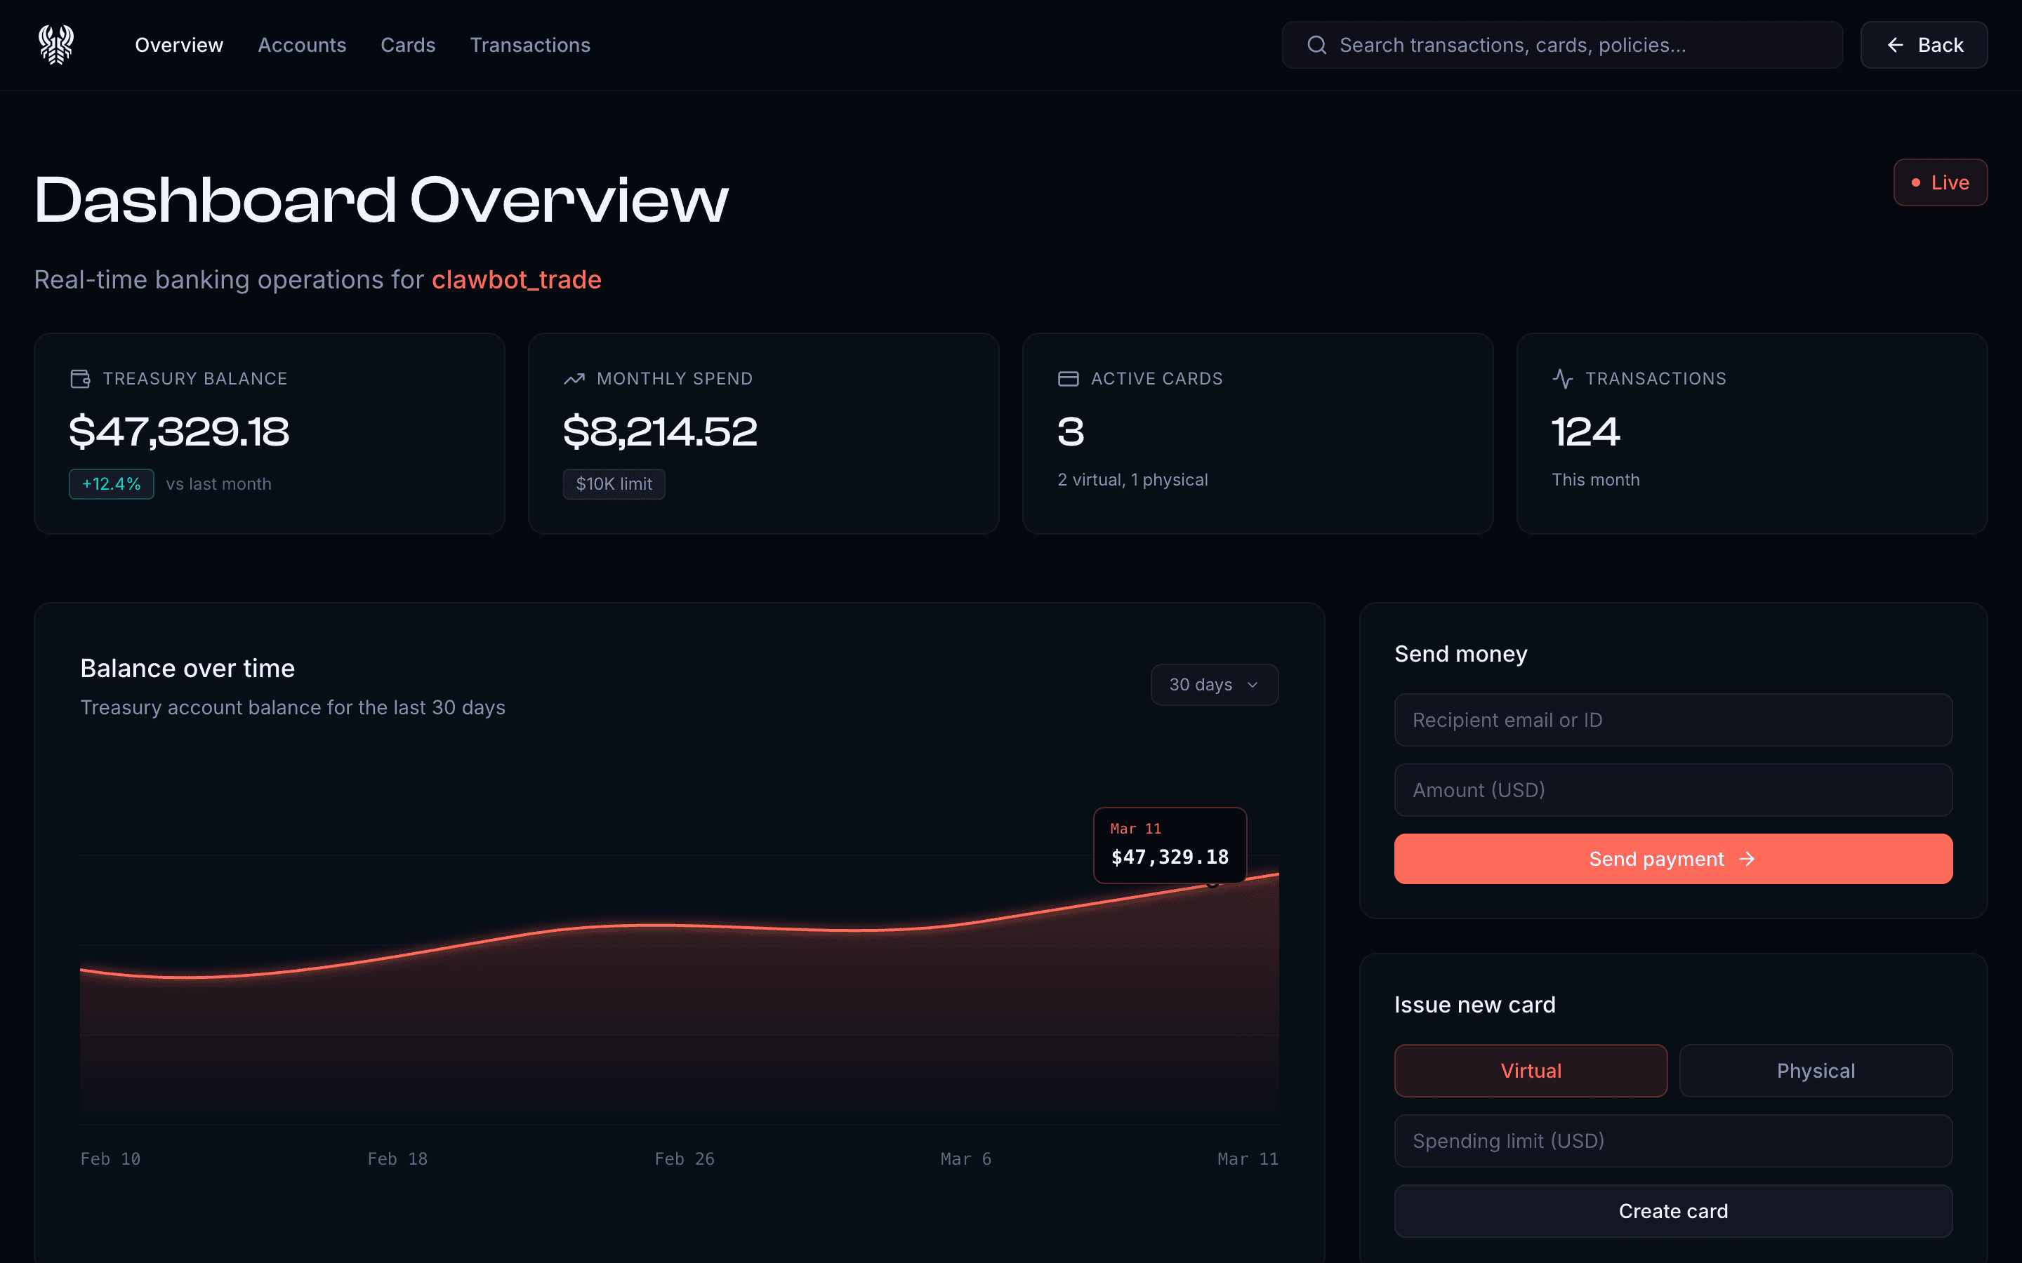Click the activity pulse icon on Transactions card
Image resolution: width=2022 pixels, height=1263 pixels.
(x=1561, y=377)
